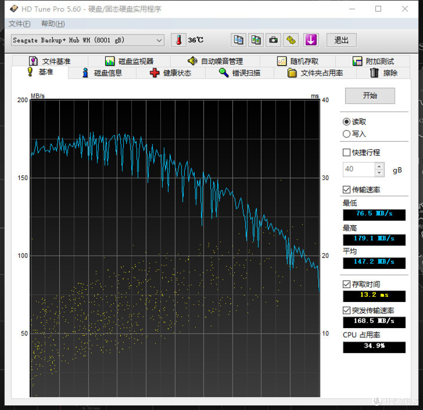Open the 磁盘监视器 tab
Image resolution: width=423 pixels, height=410 pixels.
(129, 61)
